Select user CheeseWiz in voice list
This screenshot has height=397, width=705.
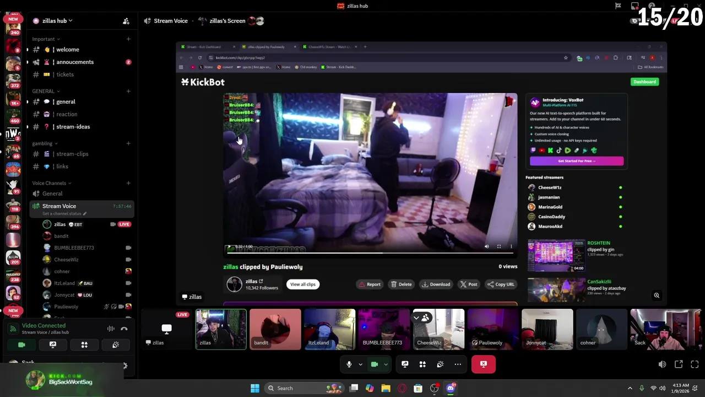click(x=87, y=260)
